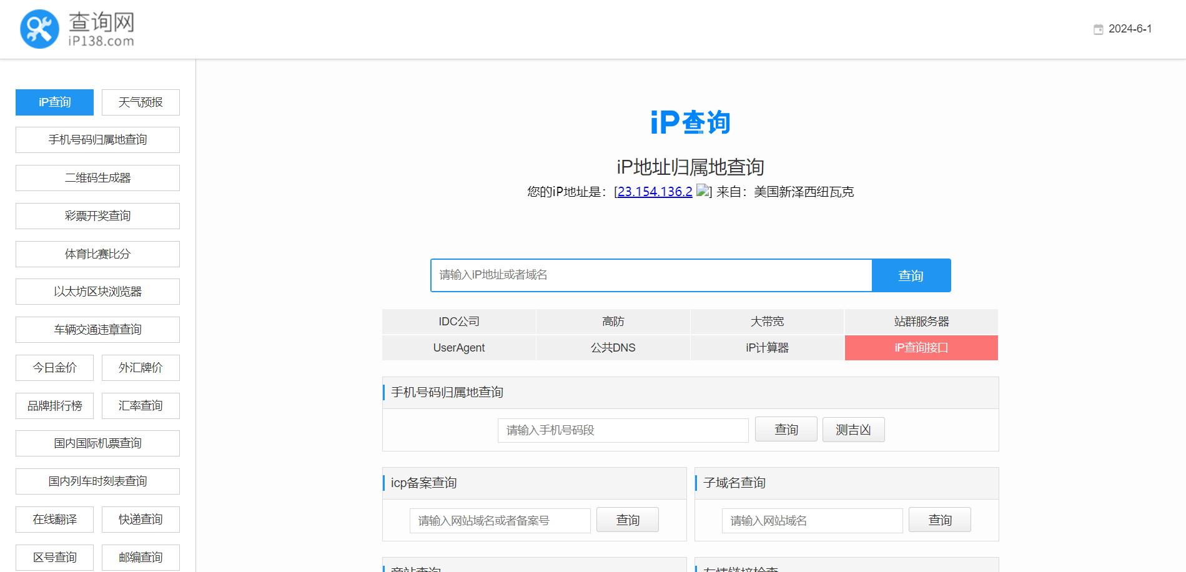This screenshot has width=1186, height=572.
Task: Open 国内国际机票查询 sidebar link
Action: [x=97, y=443]
